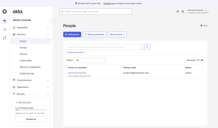
Task: Click the Okta sunburst logo icon
Action: 5,11
